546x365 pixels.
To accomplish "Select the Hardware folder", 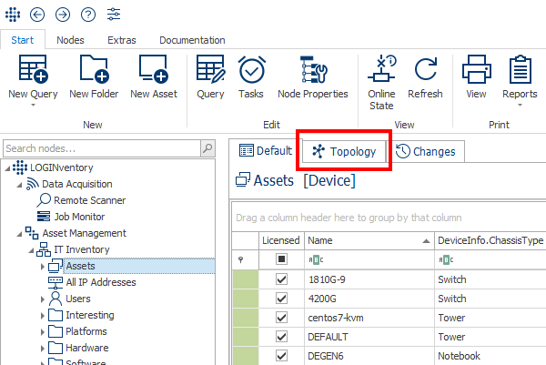I will [87, 348].
